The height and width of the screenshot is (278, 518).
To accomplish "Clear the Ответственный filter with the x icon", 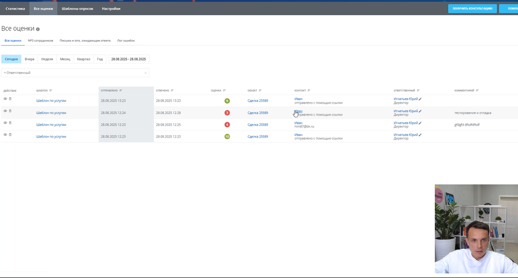I will [145, 73].
